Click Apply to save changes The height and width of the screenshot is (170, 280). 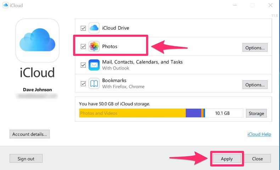pos(226,159)
